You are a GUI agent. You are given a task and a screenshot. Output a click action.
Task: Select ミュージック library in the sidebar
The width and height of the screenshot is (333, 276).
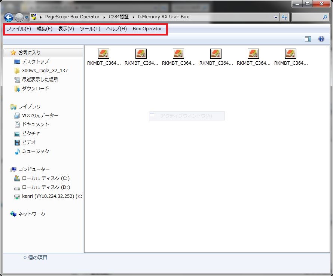(35, 151)
